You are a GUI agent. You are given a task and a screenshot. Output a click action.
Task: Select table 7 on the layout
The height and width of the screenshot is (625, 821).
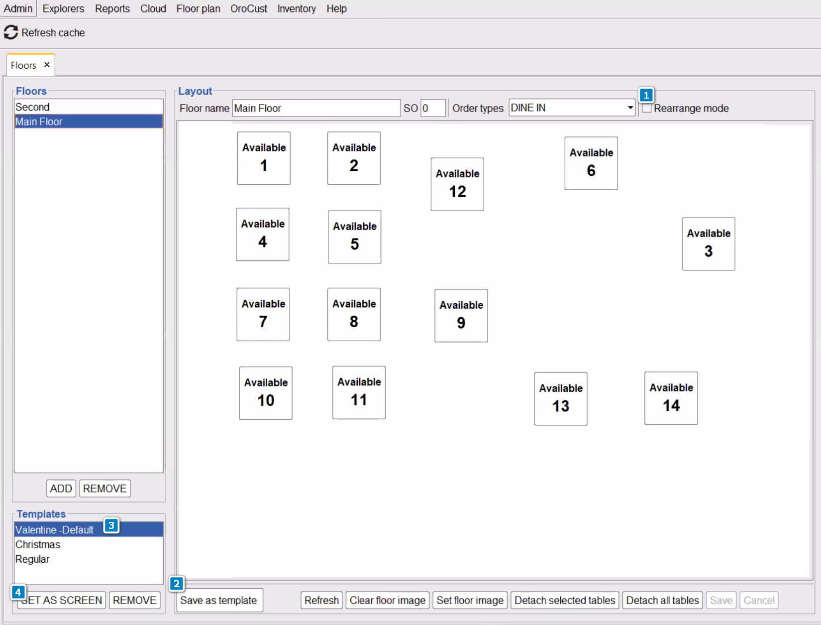(263, 315)
